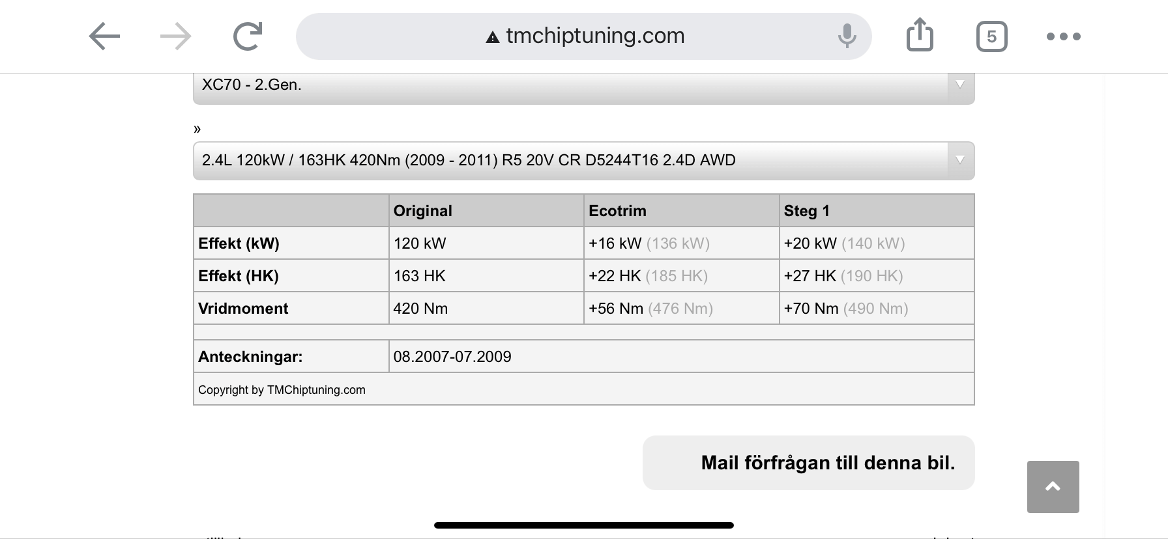Click the Original column header

pos(422,211)
